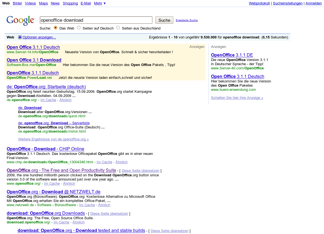Screen dimensions: 324x234
Task: Open the Shopping tab
Action: click(70, 3)
